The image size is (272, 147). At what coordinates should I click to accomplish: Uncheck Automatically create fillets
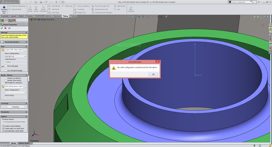pyautogui.click(x=3, y=131)
